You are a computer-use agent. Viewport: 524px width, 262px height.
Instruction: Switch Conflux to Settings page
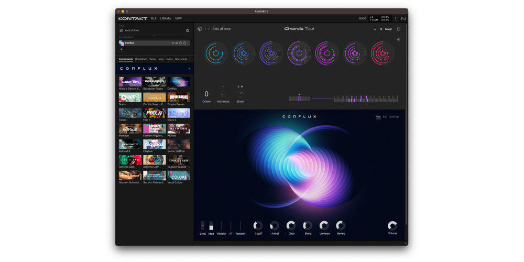(394, 117)
